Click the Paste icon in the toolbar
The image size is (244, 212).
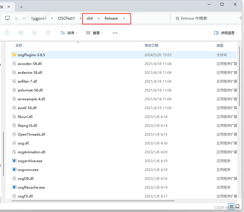point(7,33)
